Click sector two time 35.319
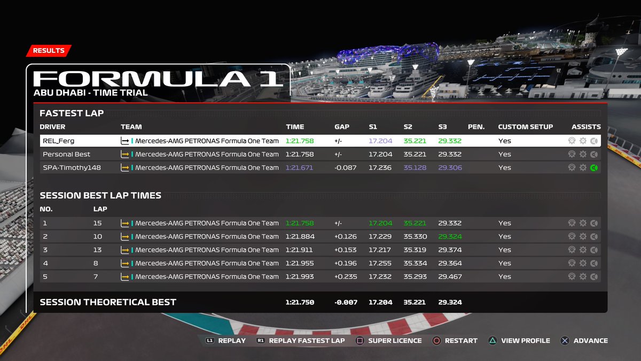 (415, 250)
